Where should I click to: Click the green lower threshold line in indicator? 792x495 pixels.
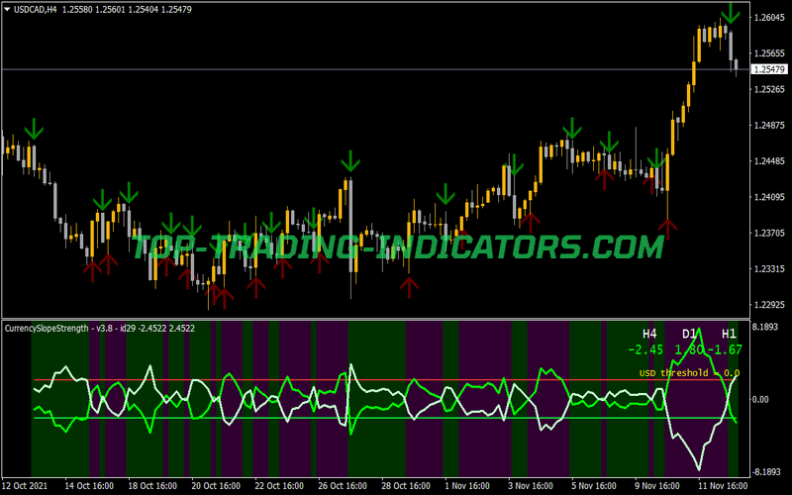pos(384,418)
